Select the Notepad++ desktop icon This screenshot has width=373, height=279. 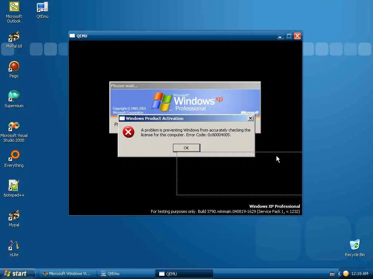(x=14, y=189)
